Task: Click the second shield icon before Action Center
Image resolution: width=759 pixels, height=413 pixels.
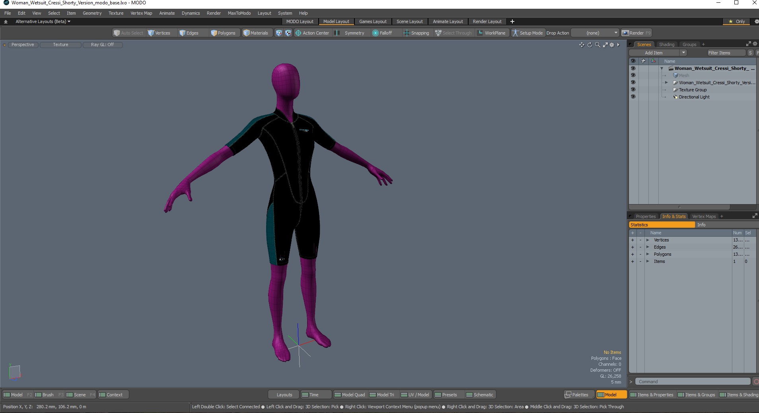Action: (288, 33)
